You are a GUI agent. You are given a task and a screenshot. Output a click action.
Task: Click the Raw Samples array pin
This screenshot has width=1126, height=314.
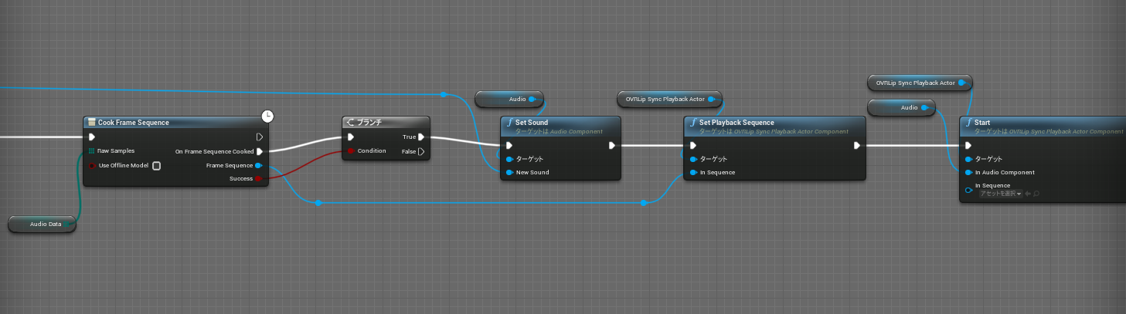(92, 151)
